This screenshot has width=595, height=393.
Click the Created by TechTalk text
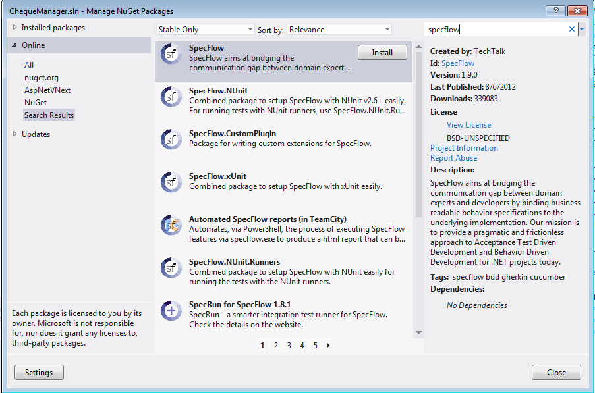468,51
